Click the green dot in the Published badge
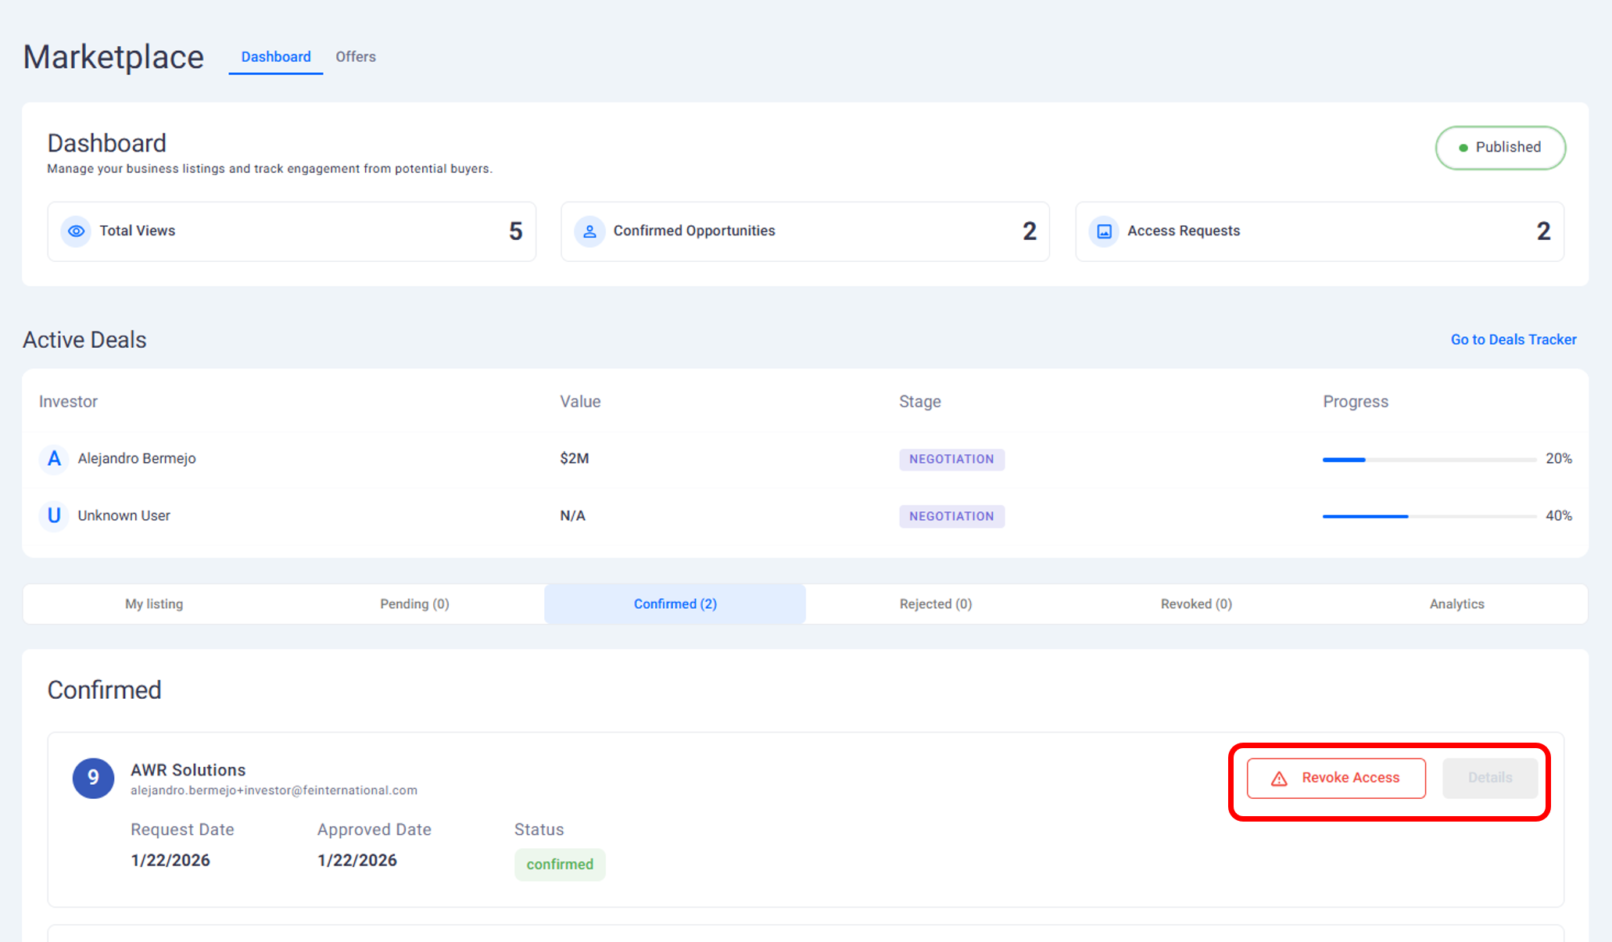 coord(1463,148)
